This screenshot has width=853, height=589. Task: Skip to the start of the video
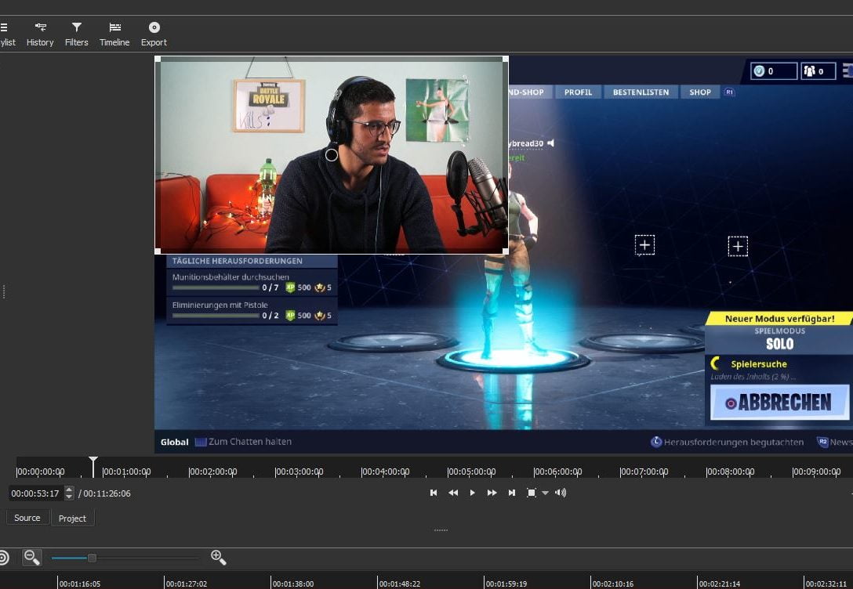[434, 493]
